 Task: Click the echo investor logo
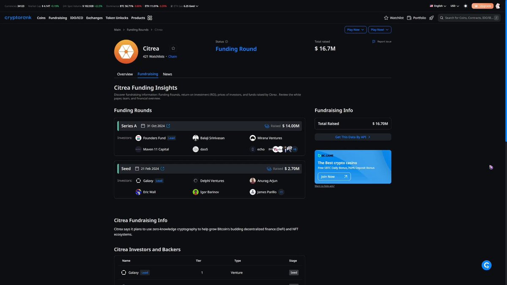(x=253, y=149)
